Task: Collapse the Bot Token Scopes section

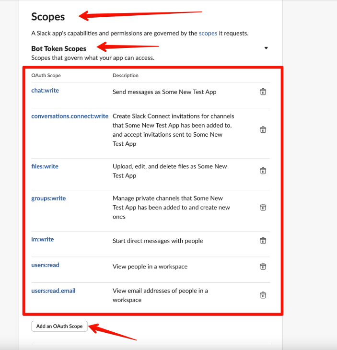Action: [266, 48]
